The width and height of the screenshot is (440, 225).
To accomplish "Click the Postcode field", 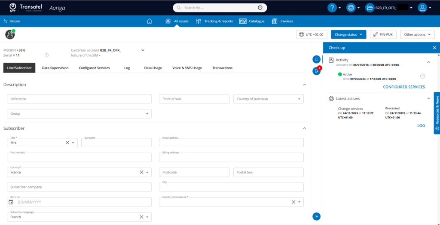I will point(194,172).
